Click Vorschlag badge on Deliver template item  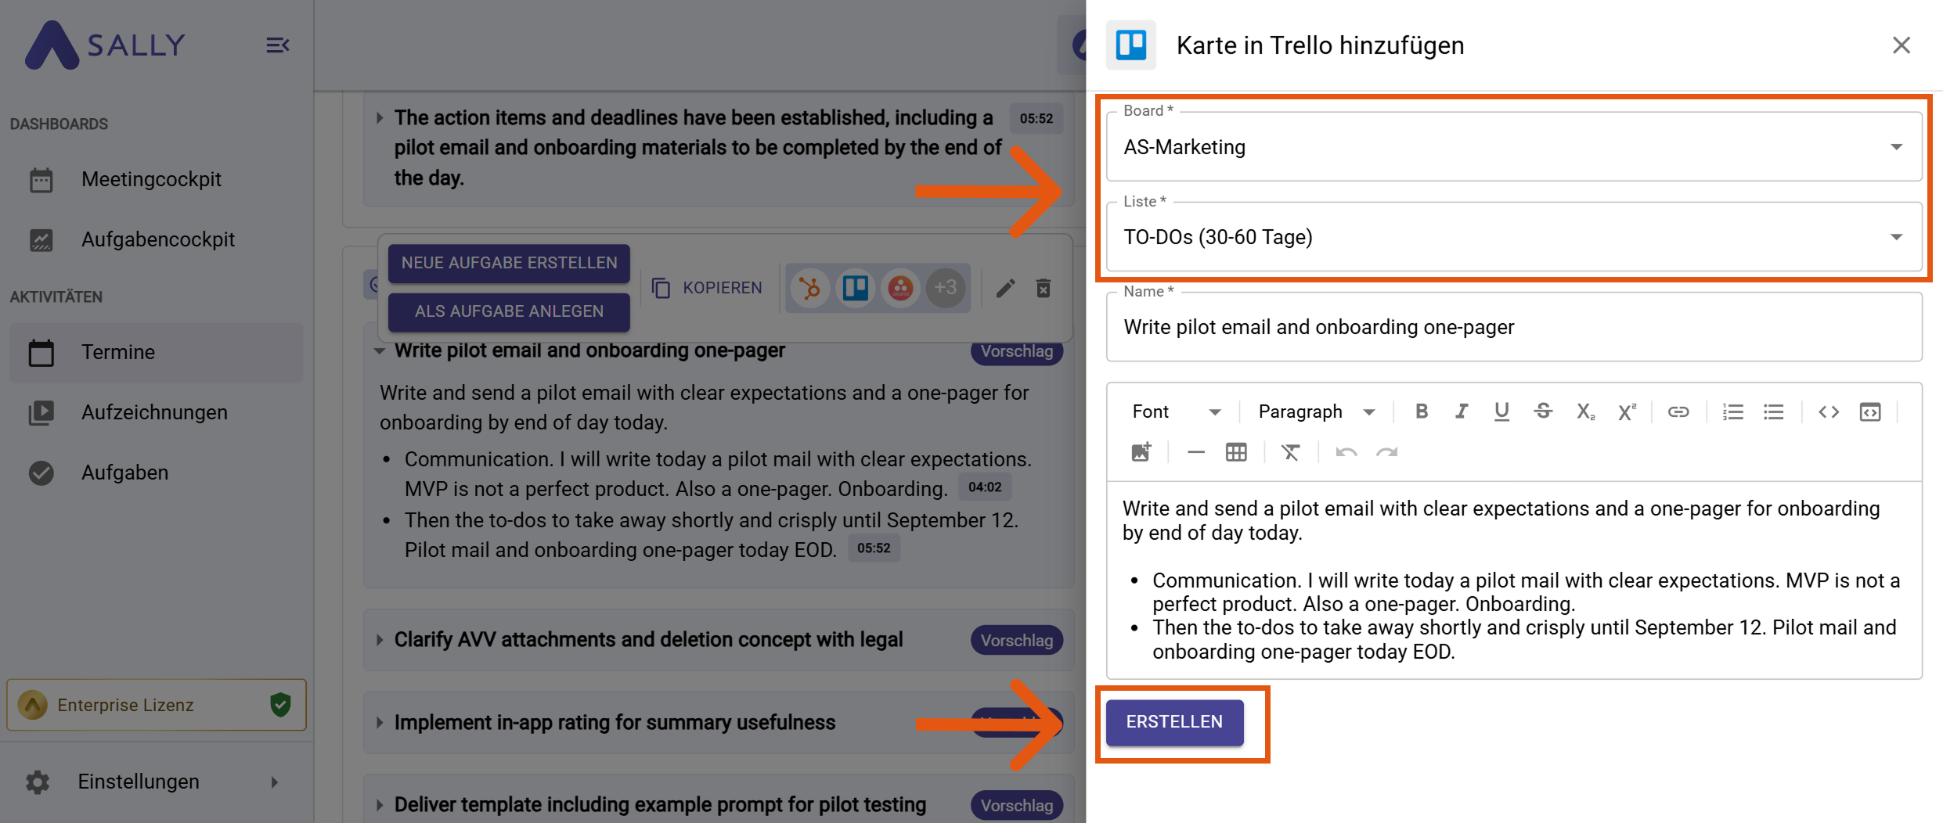click(x=1017, y=806)
